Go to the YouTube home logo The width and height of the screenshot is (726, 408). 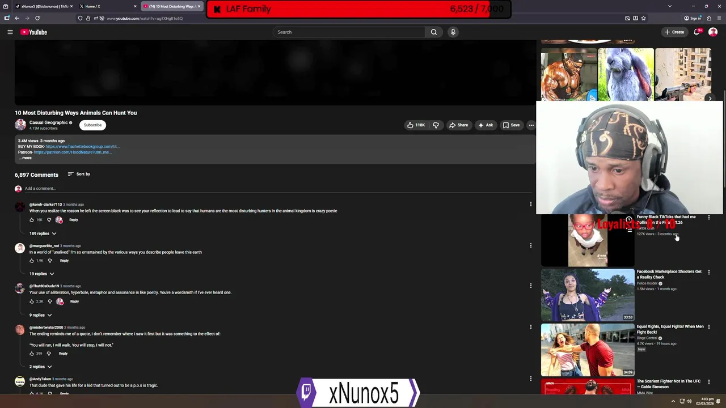point(34,32)
